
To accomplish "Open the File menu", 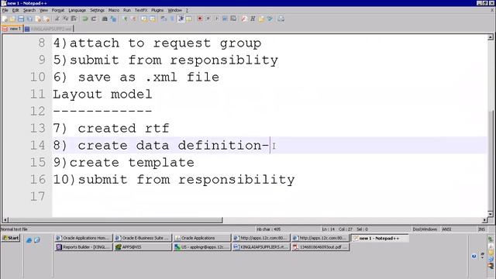I will (x=5, y=10).
